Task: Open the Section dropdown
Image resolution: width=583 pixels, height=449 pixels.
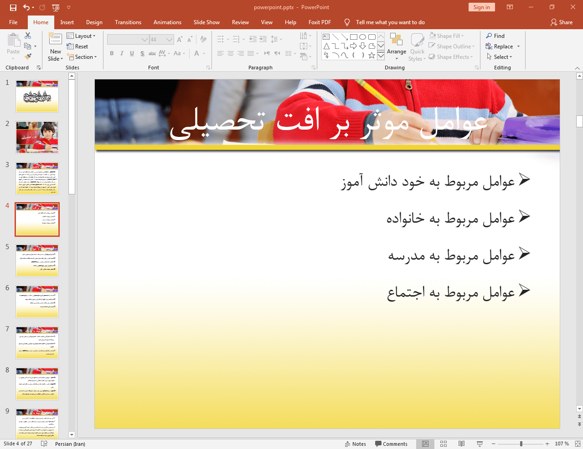Action: [82, 57]
